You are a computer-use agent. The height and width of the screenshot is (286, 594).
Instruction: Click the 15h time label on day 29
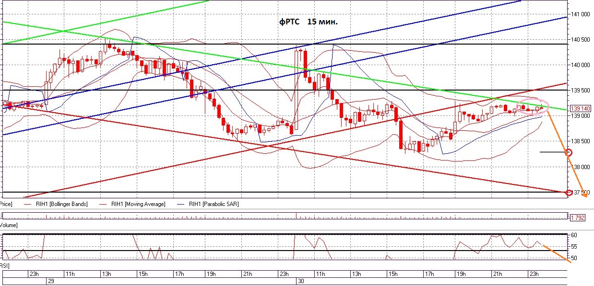pos(143,275)
